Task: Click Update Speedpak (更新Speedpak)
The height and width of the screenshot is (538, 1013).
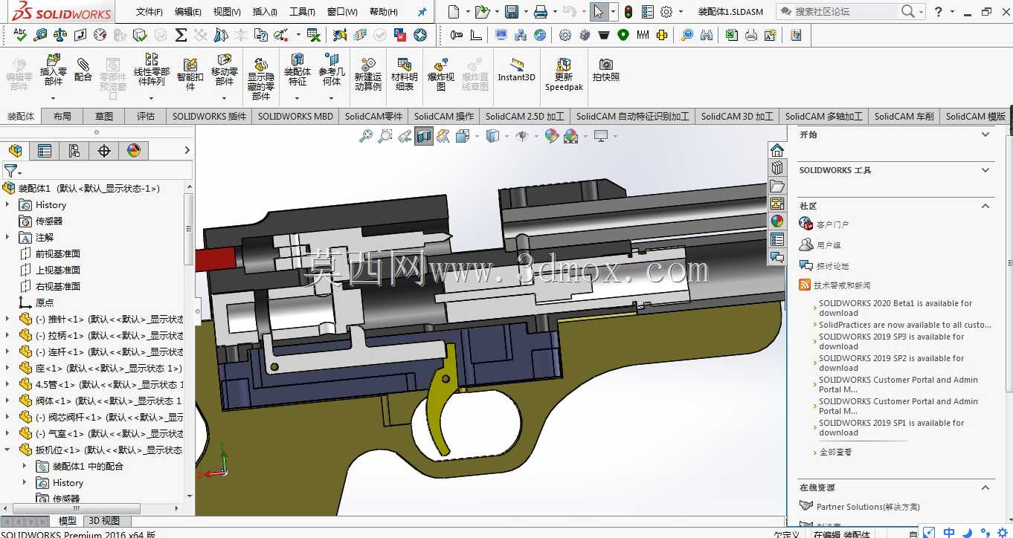Action: click(x=564, y=74)
